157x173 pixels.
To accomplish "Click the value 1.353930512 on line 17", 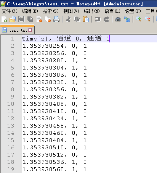I will tap(43, 155).
